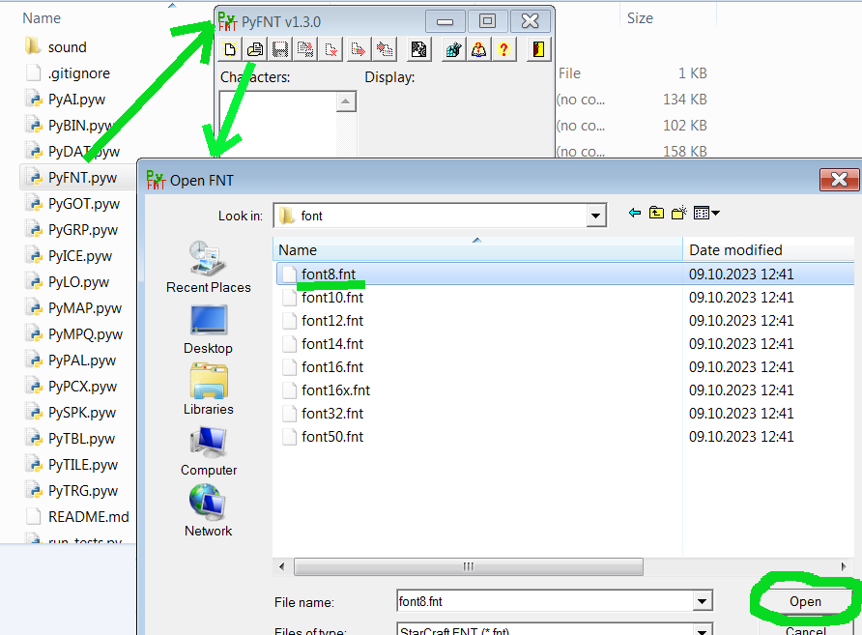Click the Up One Level folder icon
Image resolution: width=862 pixels, height=635 pixels.
[x=656, y=213]
